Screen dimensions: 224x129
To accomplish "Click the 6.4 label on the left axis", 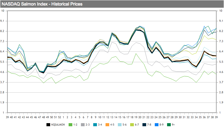I will [x=2, y=51].
